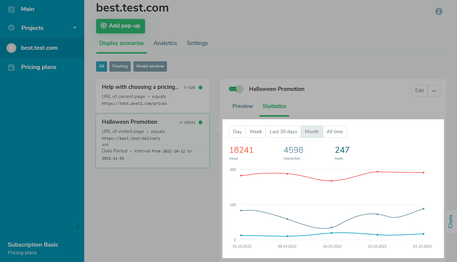Switch to the Analytics tab

(165, 43)
